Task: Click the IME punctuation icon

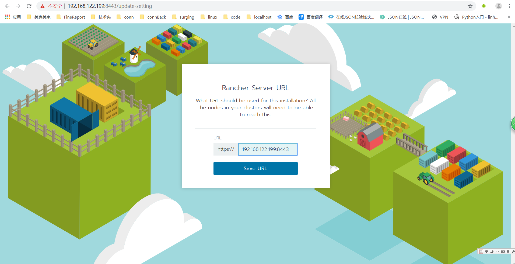Action: [497, 251]
